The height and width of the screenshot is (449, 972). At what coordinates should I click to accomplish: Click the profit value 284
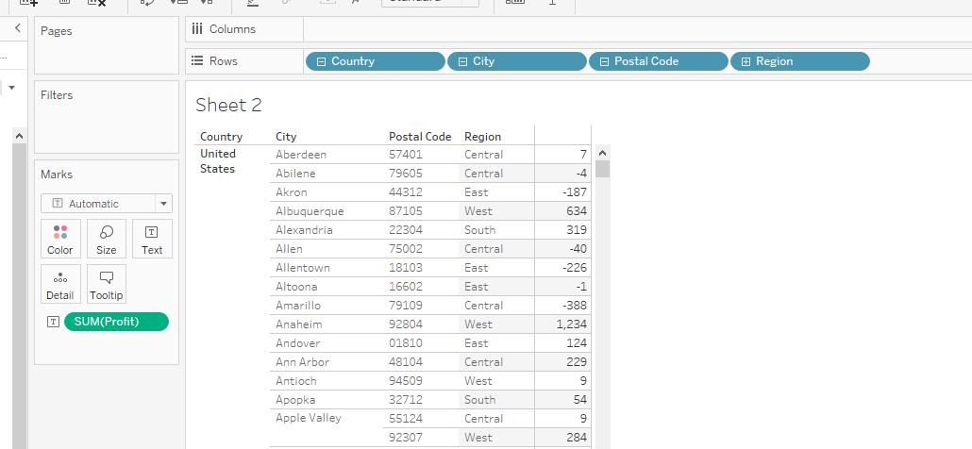coord(577,438)
